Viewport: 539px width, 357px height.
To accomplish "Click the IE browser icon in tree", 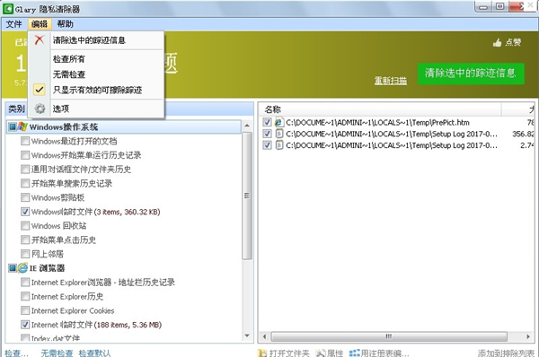I will [x=22, y=267].
